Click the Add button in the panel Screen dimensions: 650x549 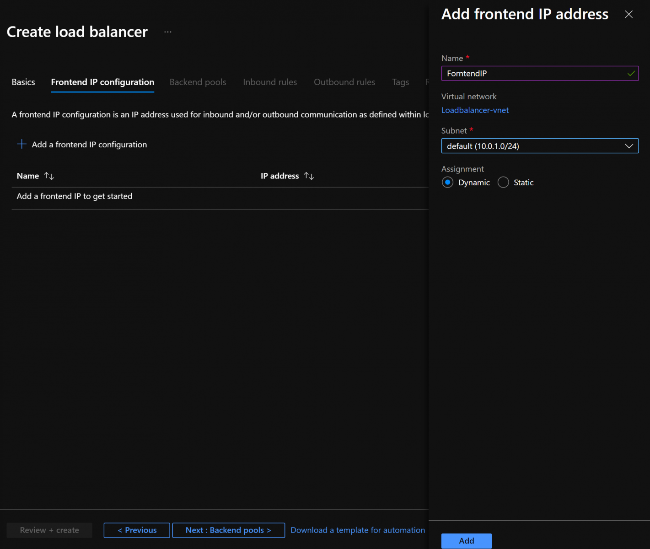[x=466, y=541]
